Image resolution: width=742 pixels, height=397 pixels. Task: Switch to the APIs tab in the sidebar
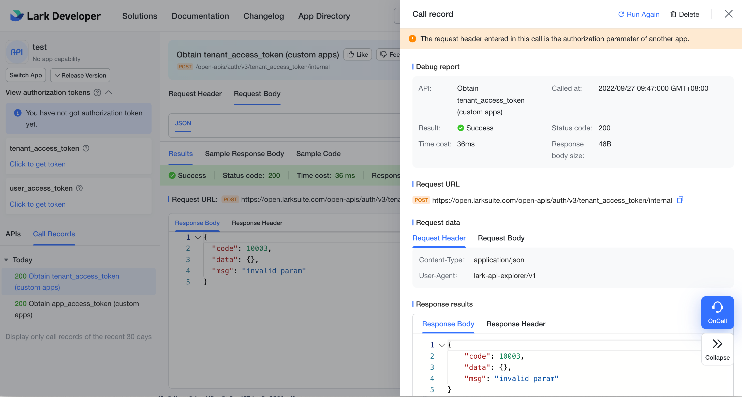coord(13,234)
